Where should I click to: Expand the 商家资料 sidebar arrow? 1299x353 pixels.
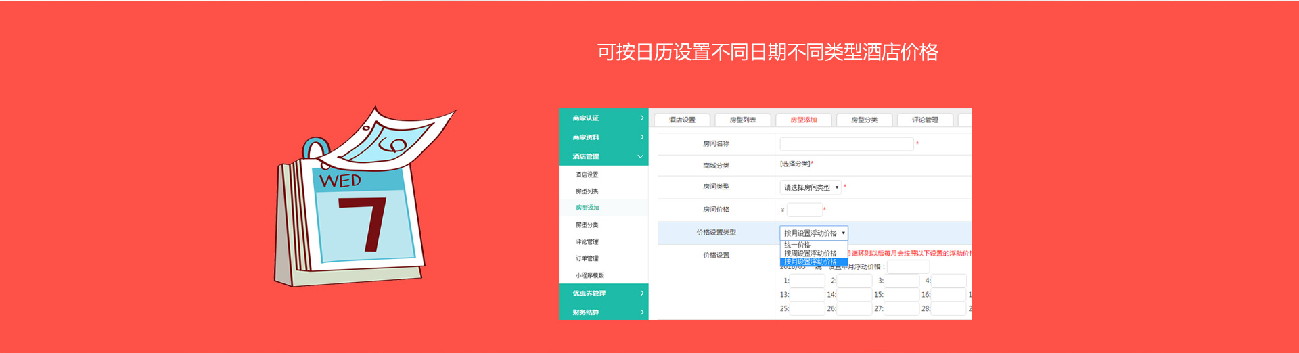tap(641, 137)
